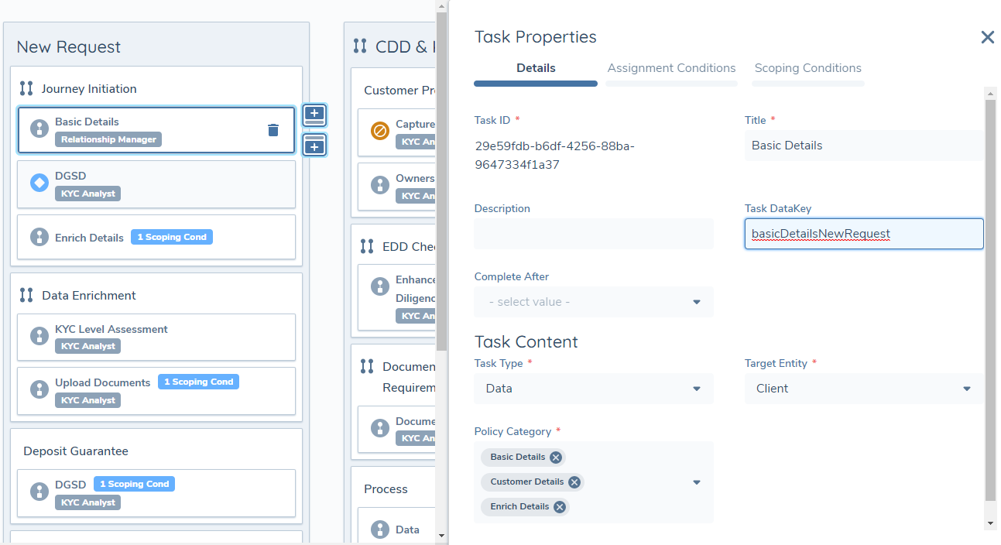Click the diamond icon on the DGSD task
Image resolution: width=1001 pixels, height=545 pixels.
[x=39, y=183]
